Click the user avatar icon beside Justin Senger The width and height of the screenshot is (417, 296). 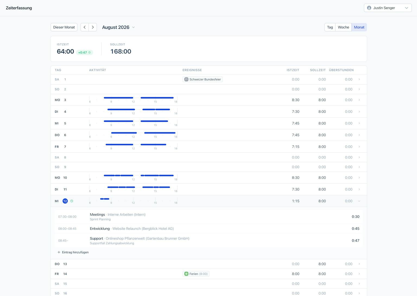(x=369, y=8)
